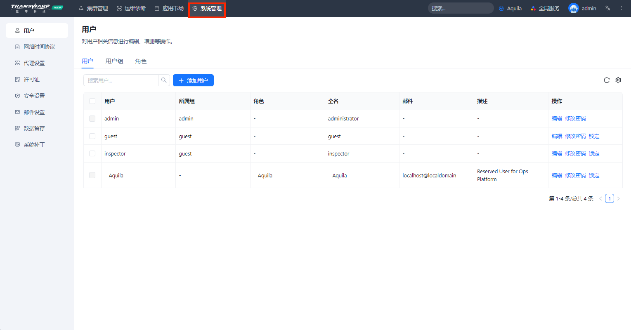Viewport: 631px width, 330px height.
Task: Open the 集群管理 menu
Action: [93, 8]
